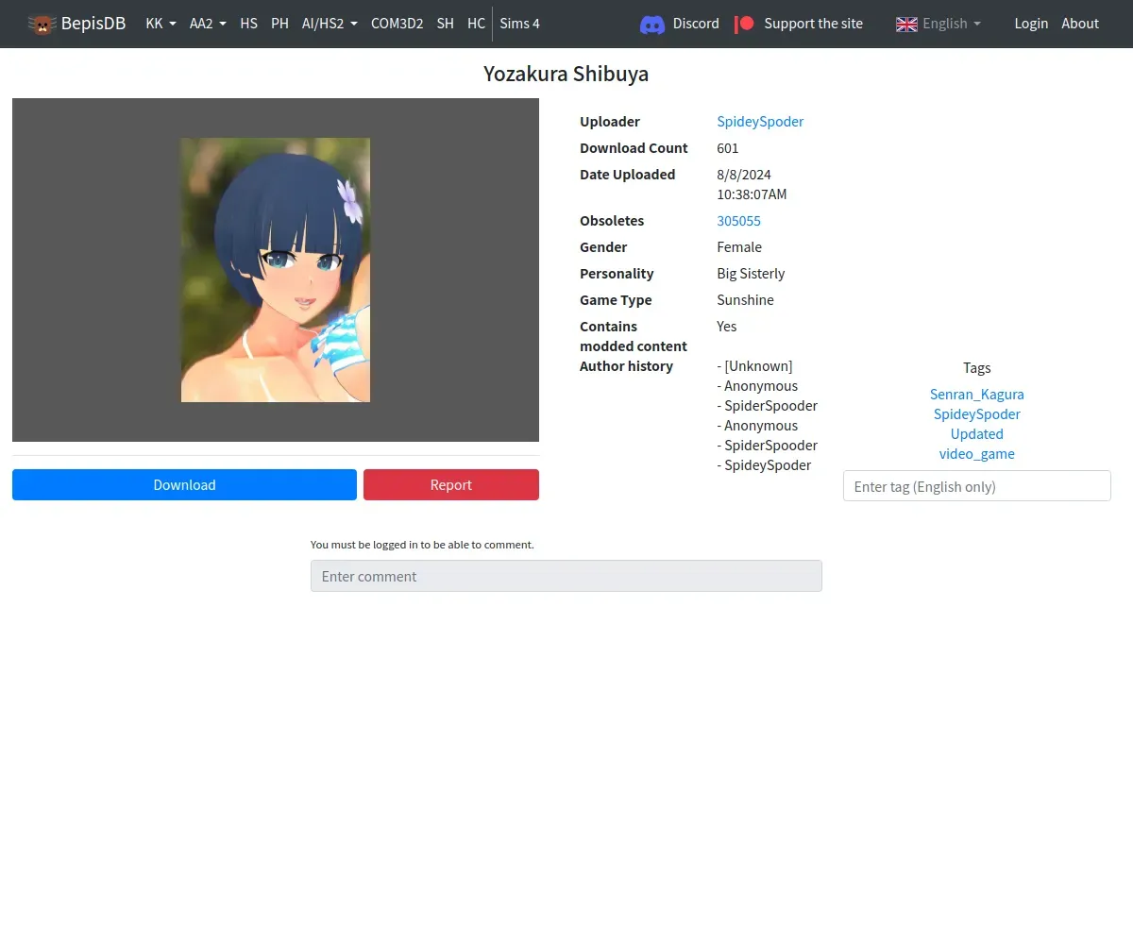Image resolution: width=1133 pixels, height=944 pixels.
Task: Open the COM3D2 section
Action: pyautogui.click(x=397, y=24)
